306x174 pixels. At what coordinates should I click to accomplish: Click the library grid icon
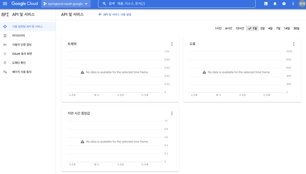click(5, 35)
